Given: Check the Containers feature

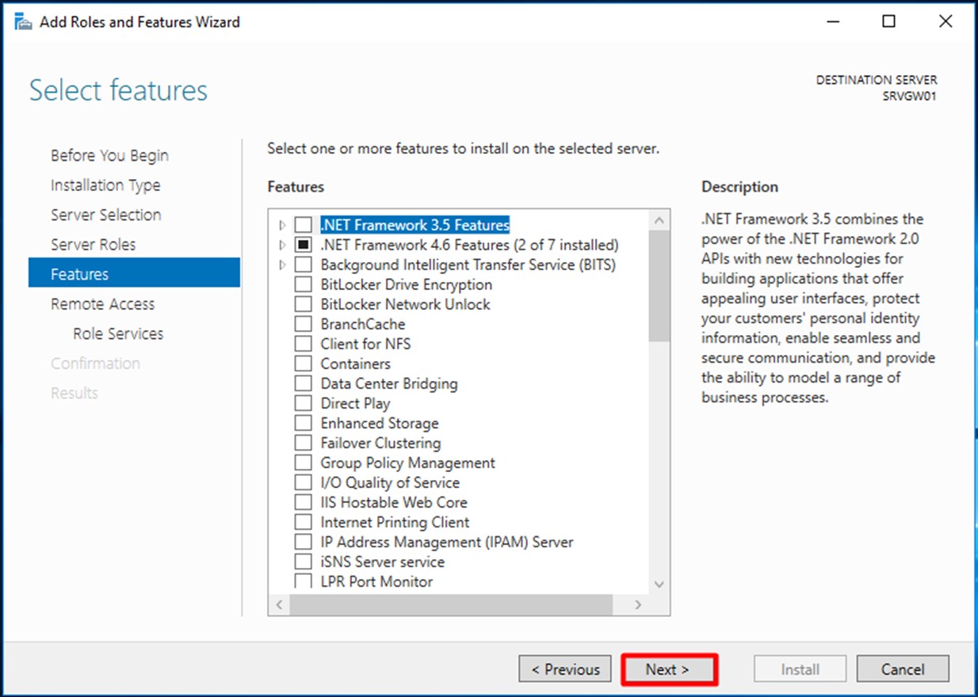Looking at the screenshot, I should [x=303, y=363].
